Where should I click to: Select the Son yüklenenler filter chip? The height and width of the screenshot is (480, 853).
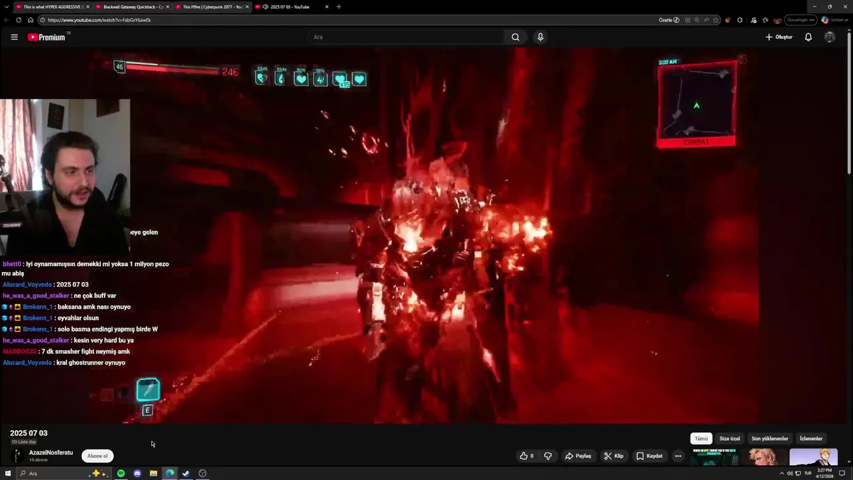tap(770, 439)
